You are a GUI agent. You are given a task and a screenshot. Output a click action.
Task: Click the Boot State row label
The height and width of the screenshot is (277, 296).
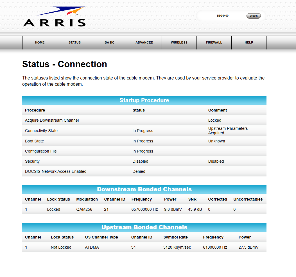34,141
